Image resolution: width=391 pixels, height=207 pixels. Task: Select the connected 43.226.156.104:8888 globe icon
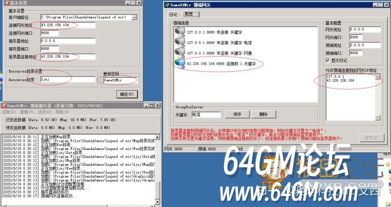(180, 64)
